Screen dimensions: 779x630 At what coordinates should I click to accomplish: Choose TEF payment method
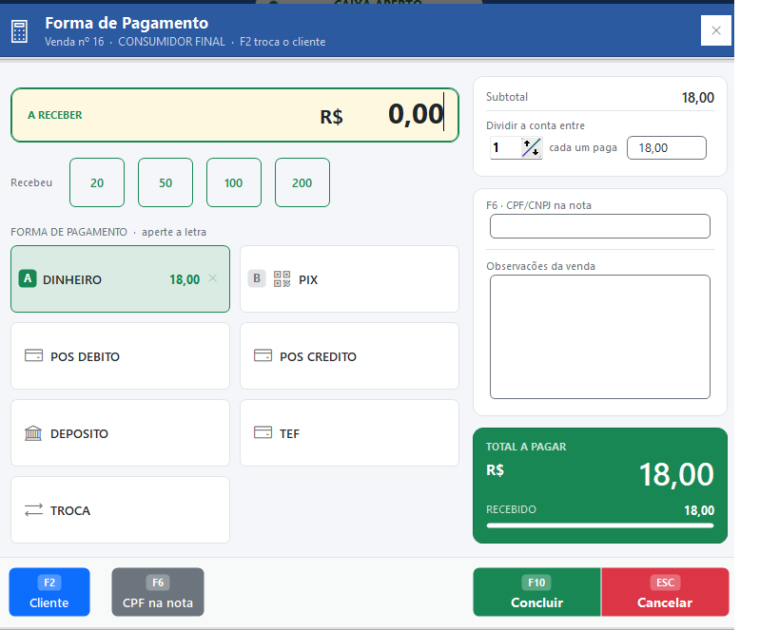(x=349, y=433)
